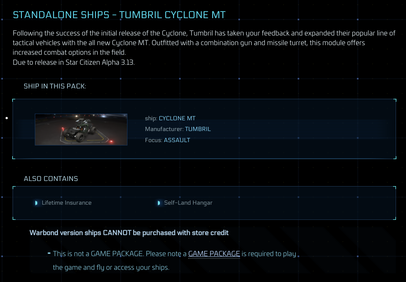Click the Lifetime Insurance item text

67,203
